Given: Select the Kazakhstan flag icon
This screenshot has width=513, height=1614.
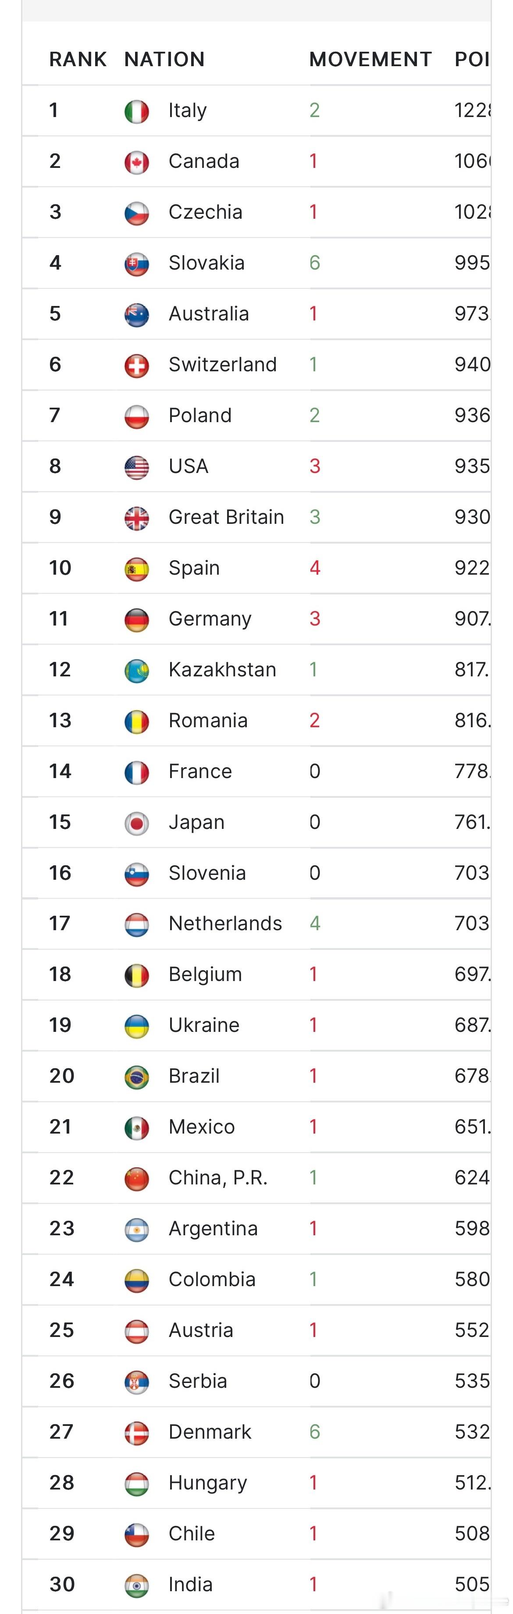Looking at the screenshot, I should (x=136, y=670).
